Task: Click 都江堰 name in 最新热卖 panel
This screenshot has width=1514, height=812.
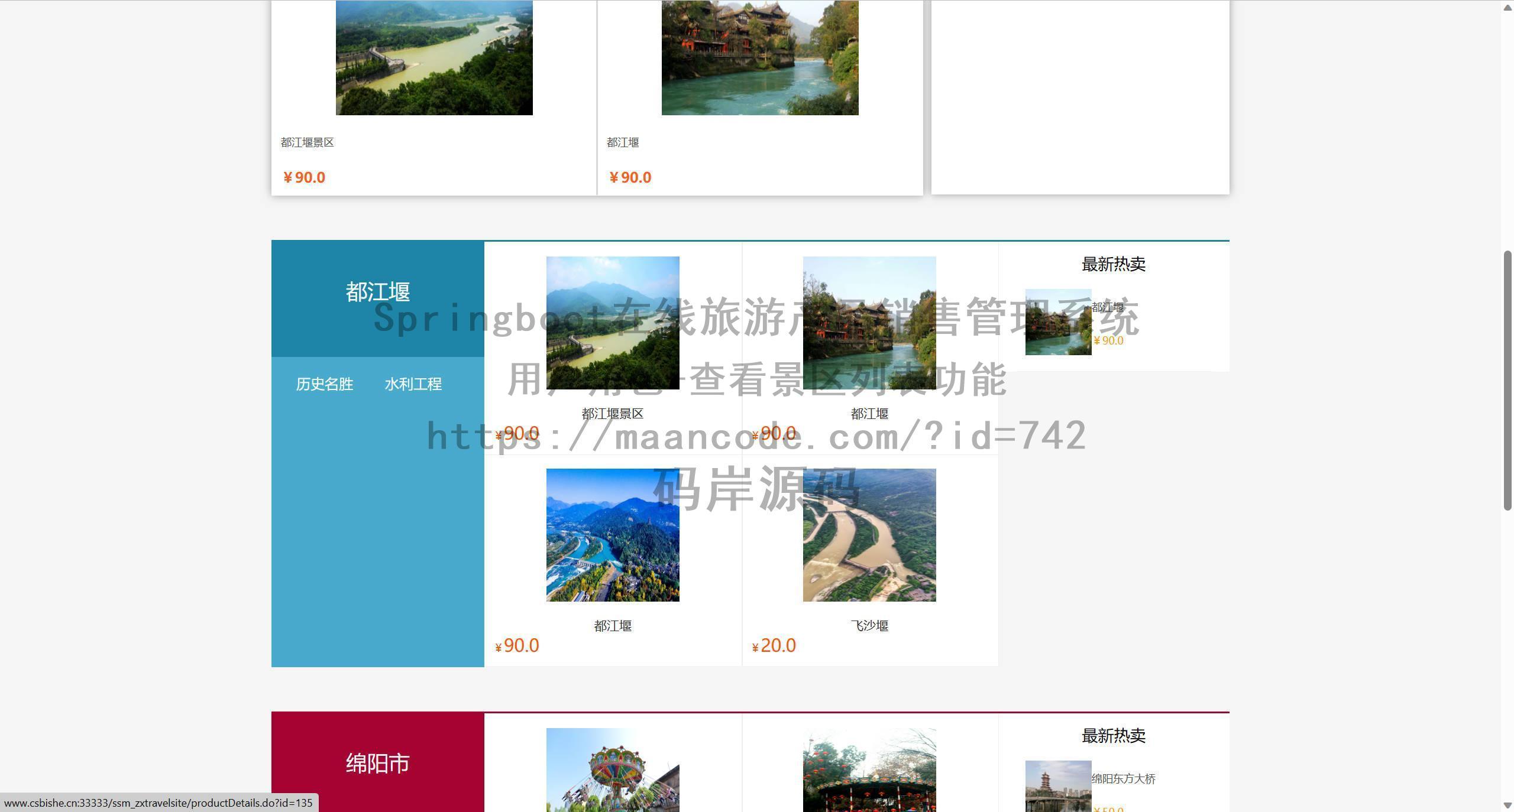Action: 1108,307
